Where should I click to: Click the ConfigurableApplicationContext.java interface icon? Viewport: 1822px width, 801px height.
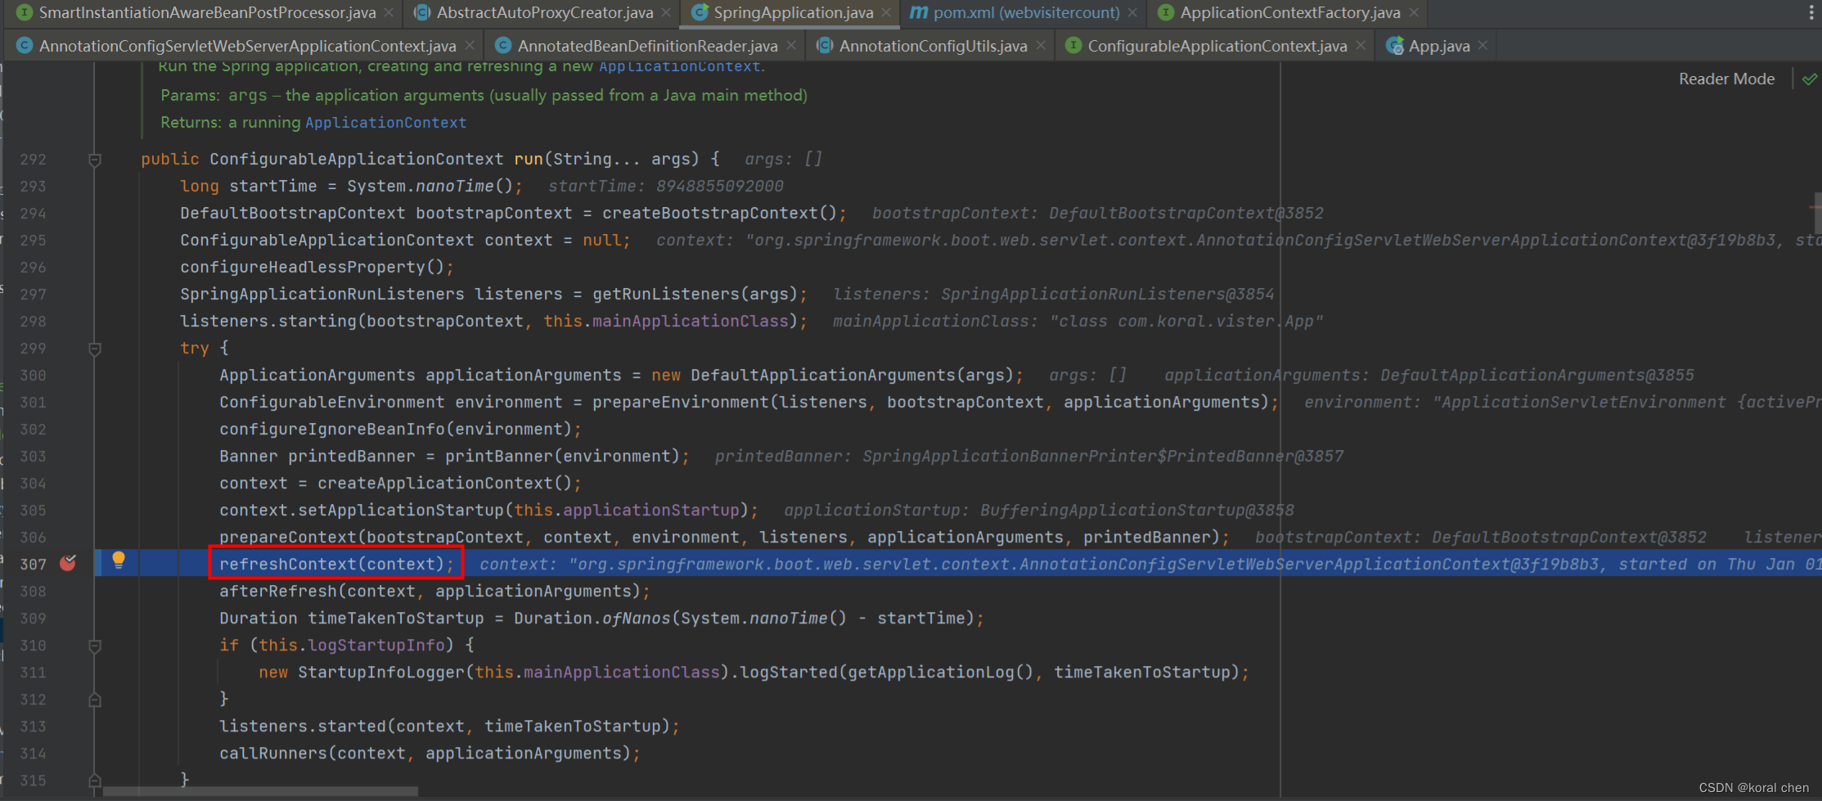[x=1073, y=46]
